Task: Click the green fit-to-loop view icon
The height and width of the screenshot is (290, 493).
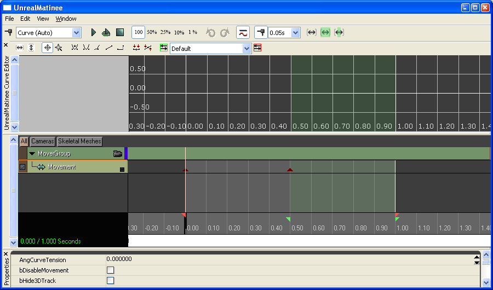Action: [325, 32]
